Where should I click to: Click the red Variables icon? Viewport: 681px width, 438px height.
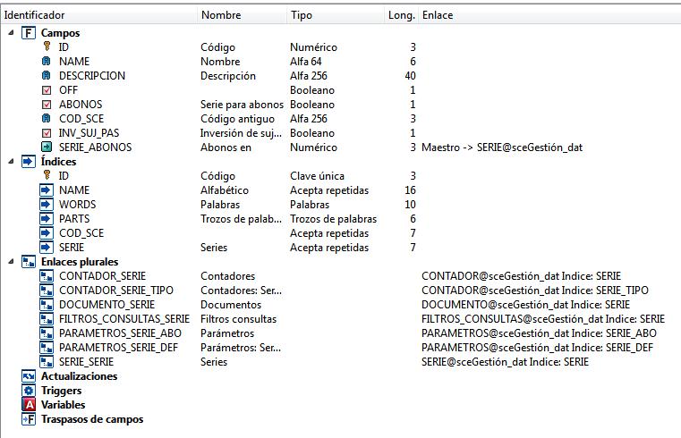(x=28, y=405)
